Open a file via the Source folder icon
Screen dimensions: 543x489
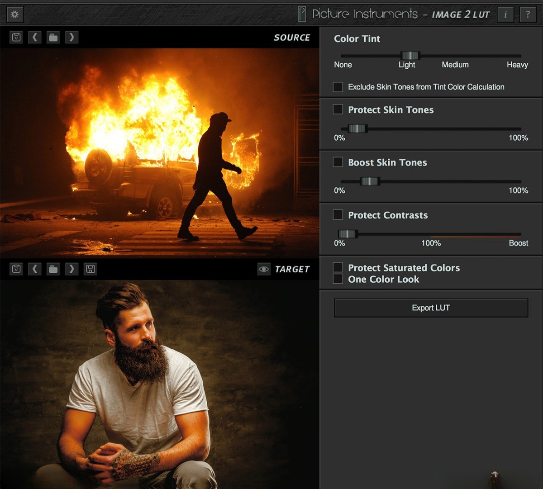pyautogui.click(x=53, y=37)
